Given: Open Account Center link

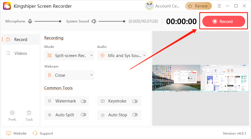Looking at the screenshot, I should pos(167,6).
